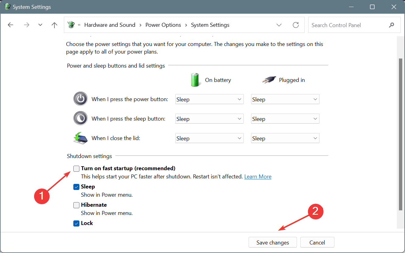Screen dimensions: 405x253
Task: Expand chevron after Hardware and Sound
Action: [140, 25]
